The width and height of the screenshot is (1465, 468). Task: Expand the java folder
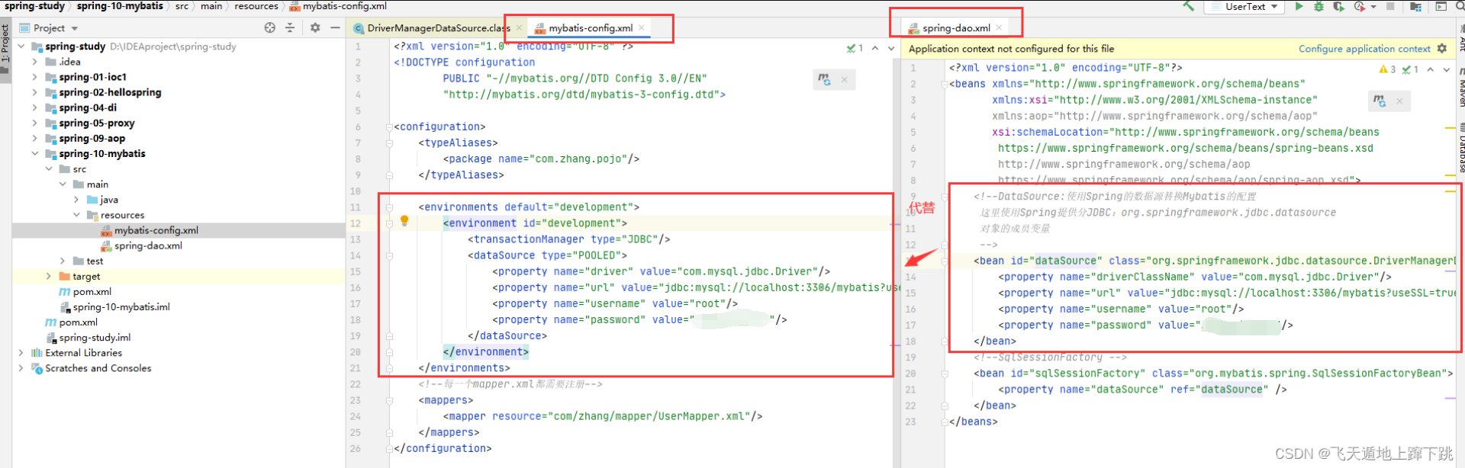point(76,200)
